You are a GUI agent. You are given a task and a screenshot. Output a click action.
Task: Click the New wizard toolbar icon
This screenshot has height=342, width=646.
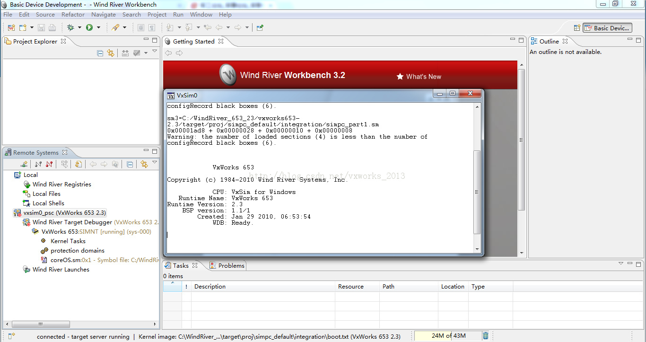[x=23, y=27]
